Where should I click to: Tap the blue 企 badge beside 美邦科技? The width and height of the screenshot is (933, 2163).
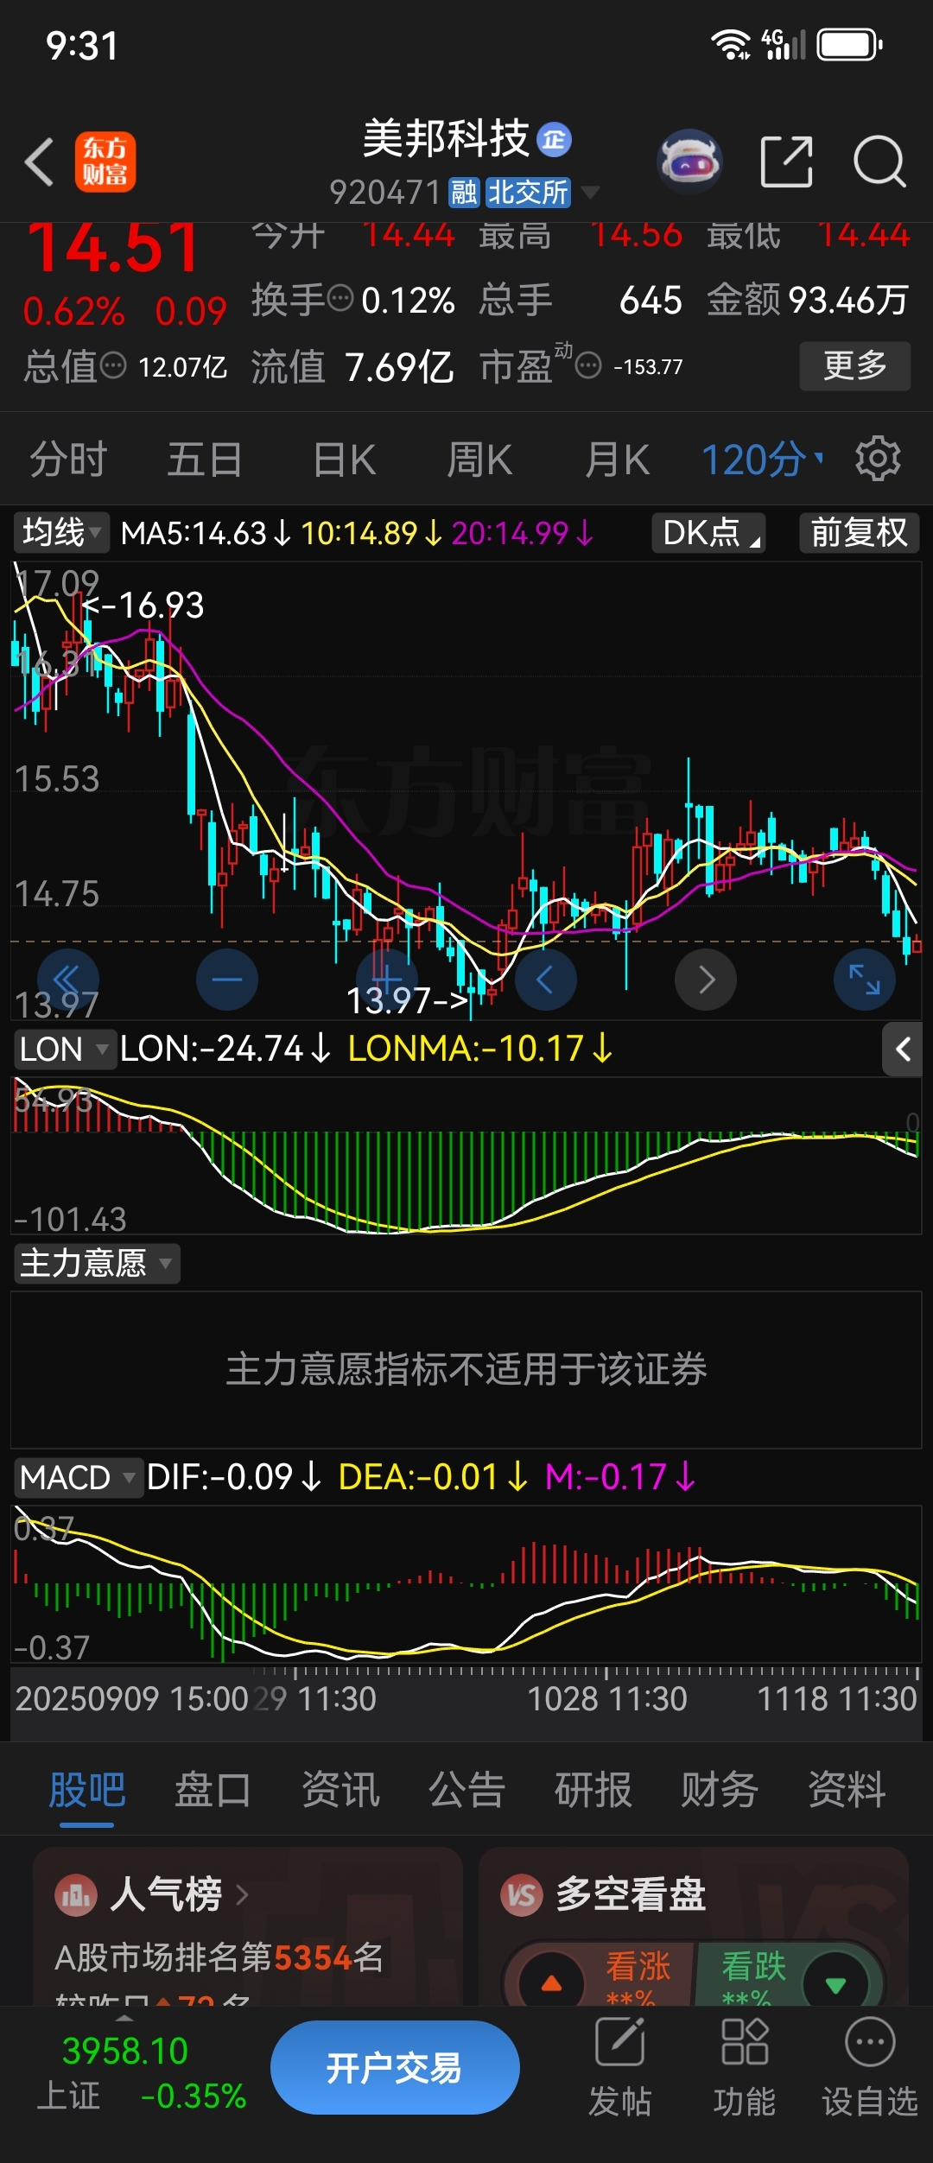pyautogui.click(x=554, y=139)
